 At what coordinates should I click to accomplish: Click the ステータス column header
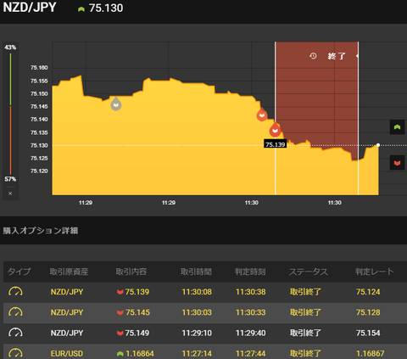tap(309, 272)
